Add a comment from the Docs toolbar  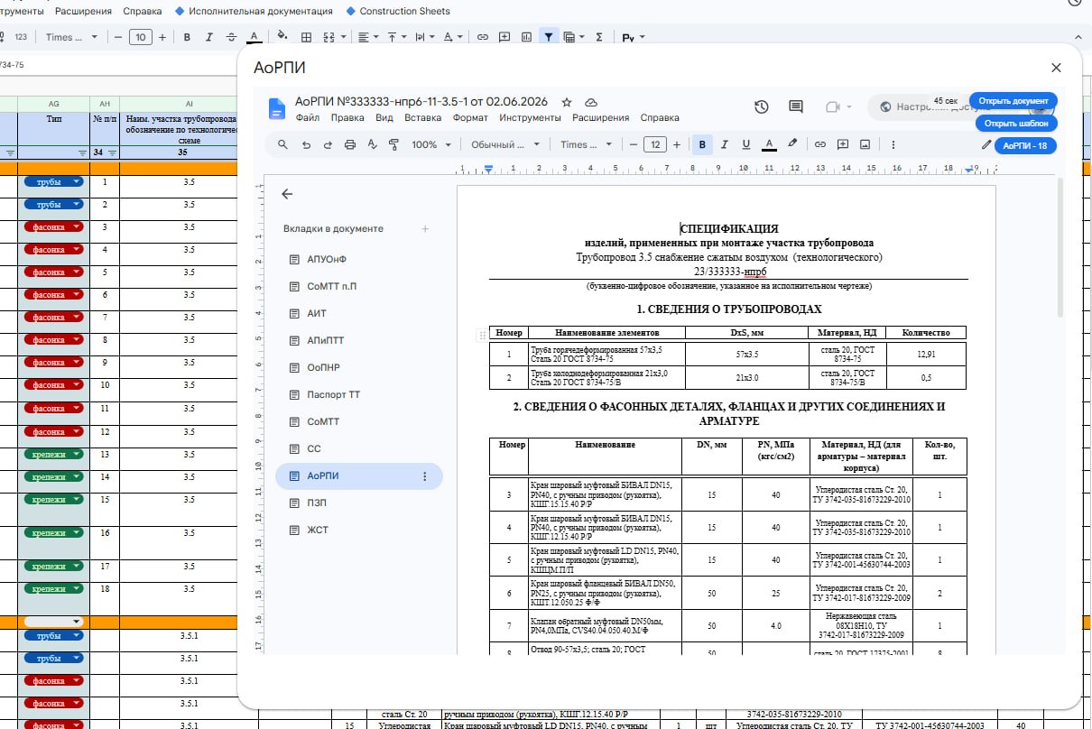point(843,144)
